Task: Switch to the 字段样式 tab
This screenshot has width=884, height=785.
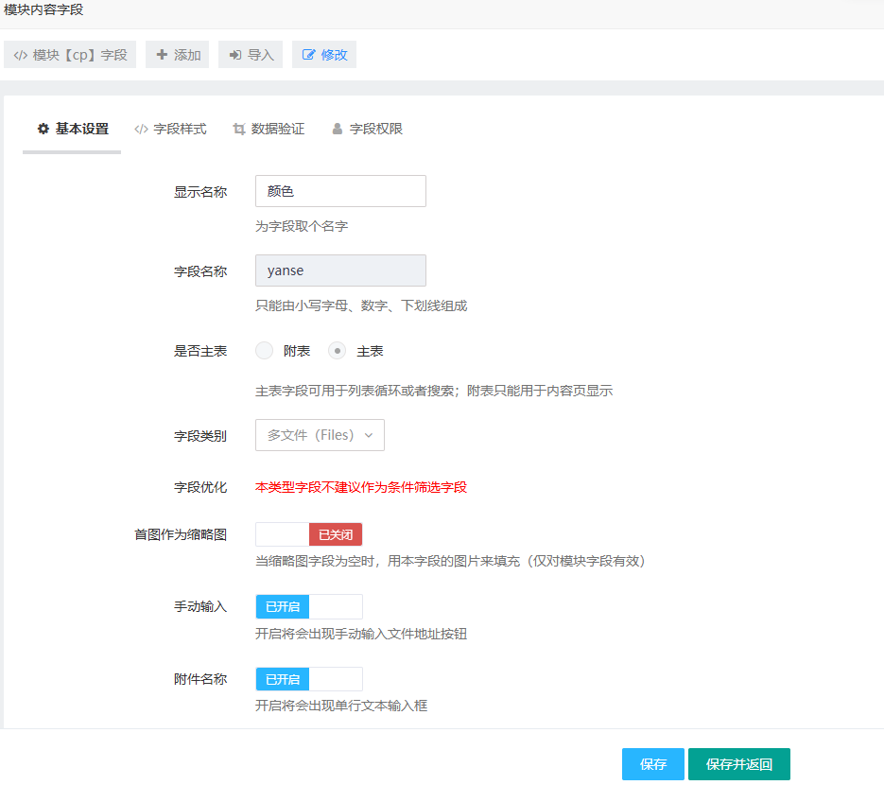Action: pos(180,129)
